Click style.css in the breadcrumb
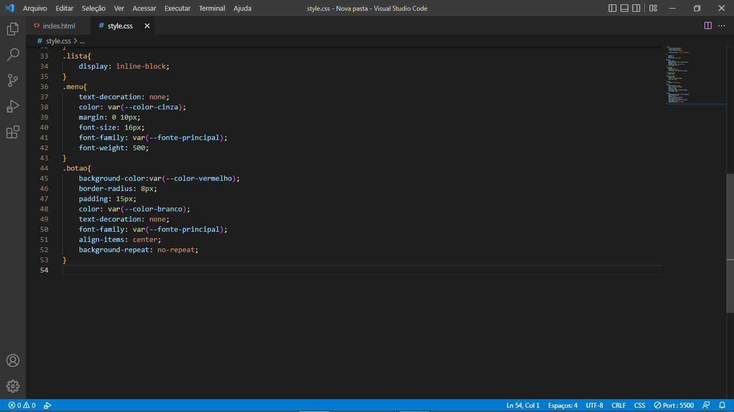 pos(58,41)
